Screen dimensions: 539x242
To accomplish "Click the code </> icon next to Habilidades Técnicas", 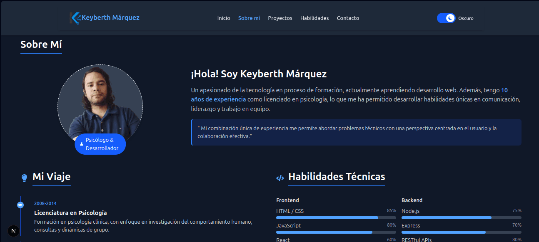I will [279, 177].
